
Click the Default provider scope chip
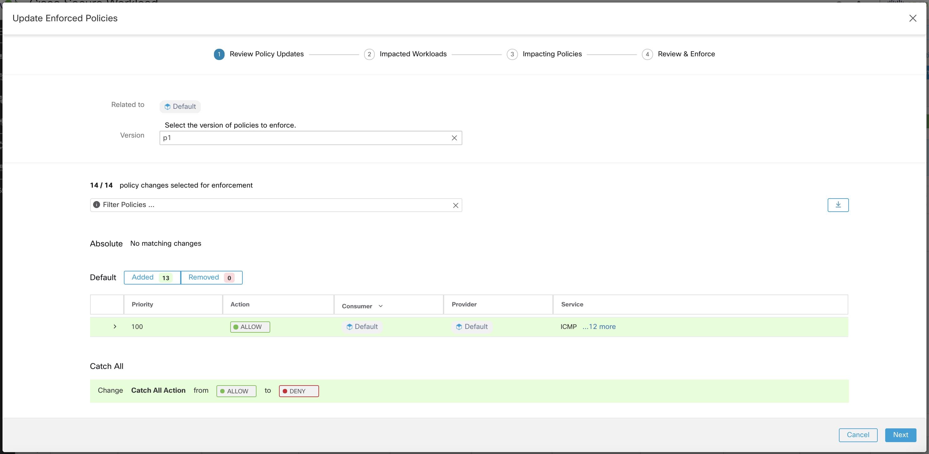pyautogui.click(x=472, y=326)
